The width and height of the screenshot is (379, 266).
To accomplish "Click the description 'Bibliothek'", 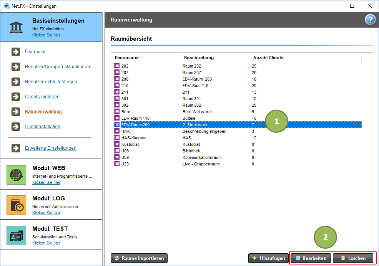I will point(191,151).
